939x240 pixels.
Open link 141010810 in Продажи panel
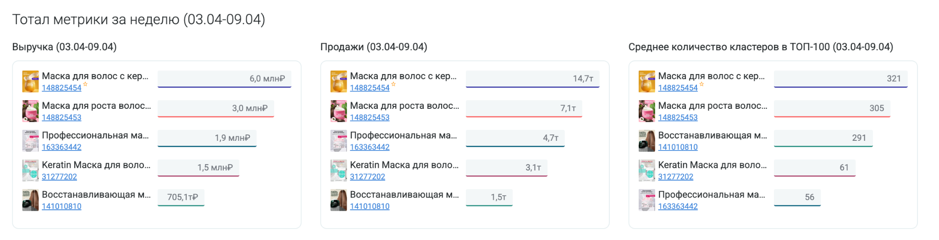pos(370,207)
